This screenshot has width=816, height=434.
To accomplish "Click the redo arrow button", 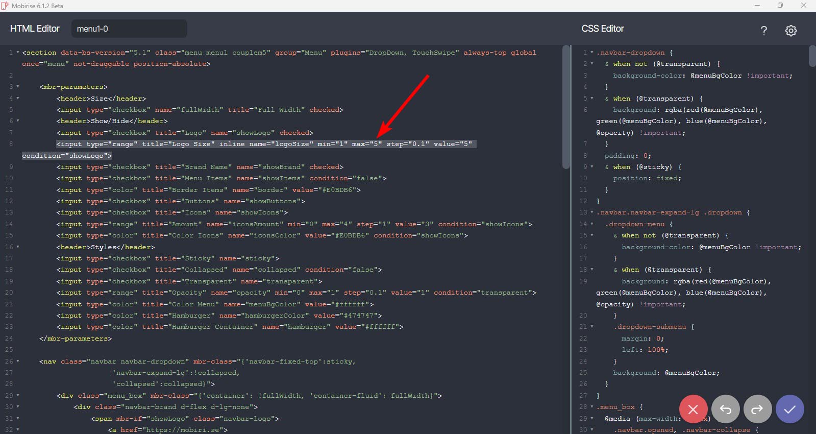I will pos(757,409).
